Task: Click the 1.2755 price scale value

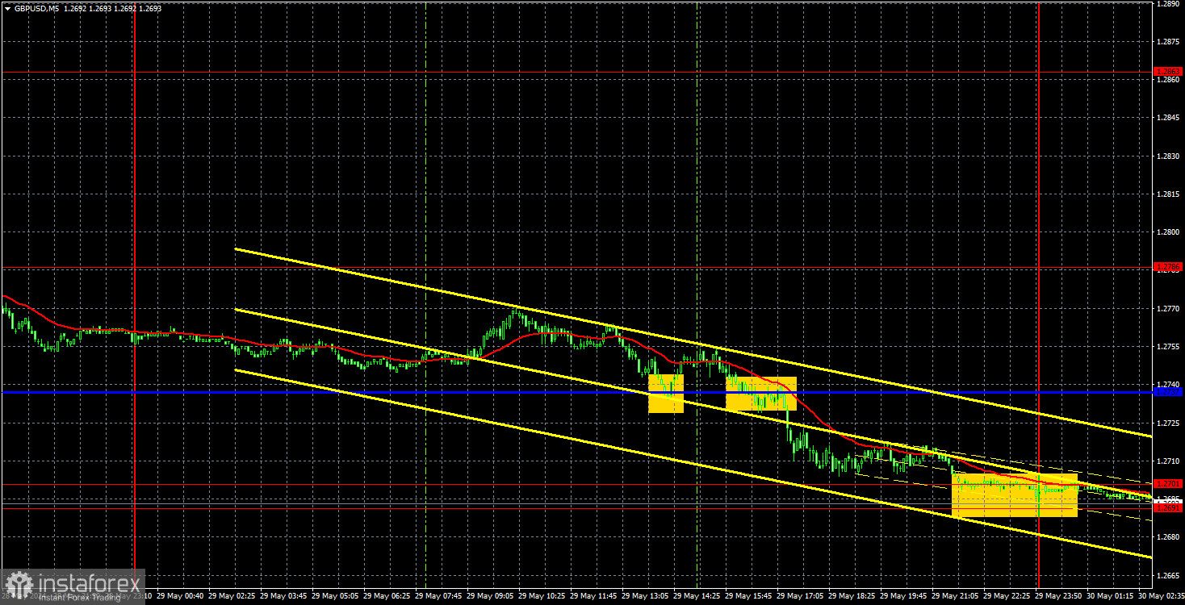Action: click(1168, 347)
